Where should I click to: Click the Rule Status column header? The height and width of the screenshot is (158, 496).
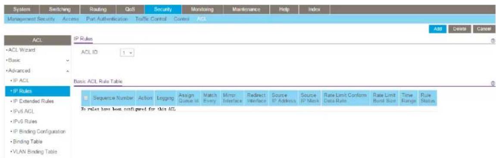(x=427, y=98)
